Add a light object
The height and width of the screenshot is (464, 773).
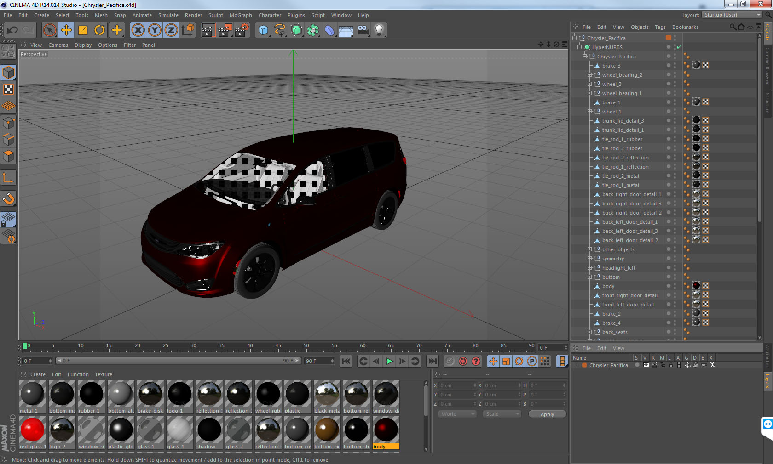379,30
